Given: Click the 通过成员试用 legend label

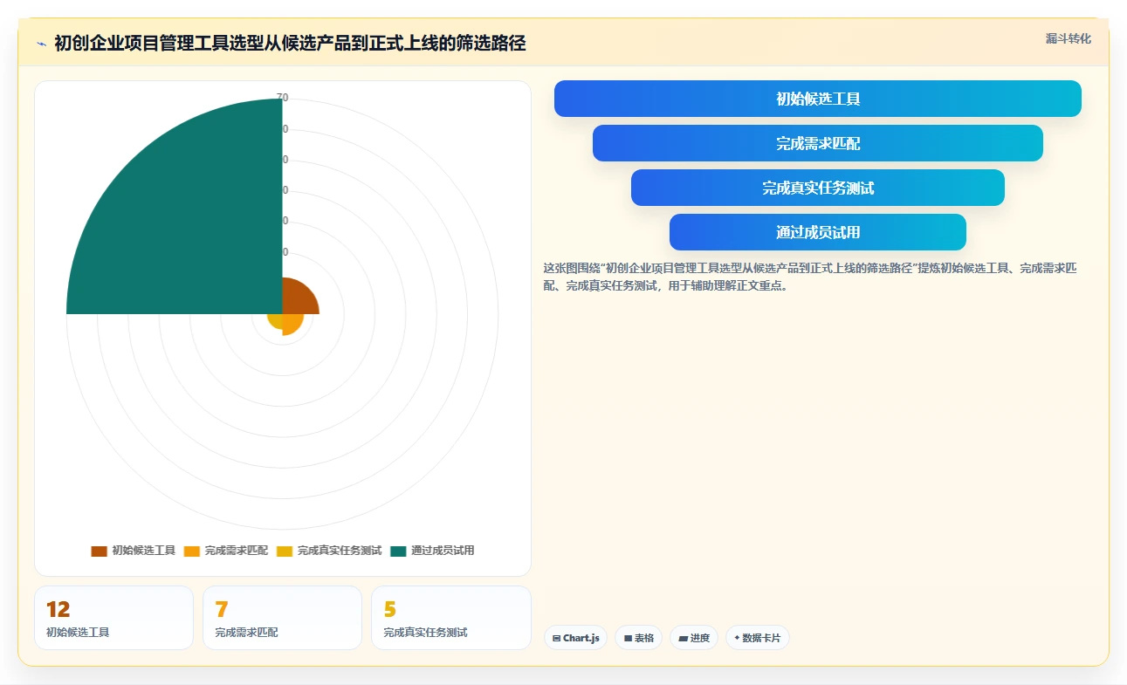Looking at the screenshot, I should [443, 551].
